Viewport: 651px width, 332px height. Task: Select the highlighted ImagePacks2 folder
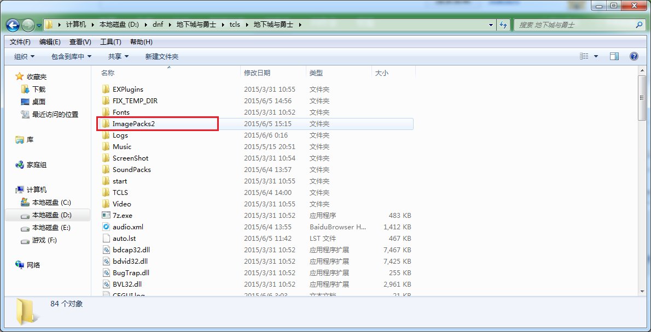(x=133, y=123)
